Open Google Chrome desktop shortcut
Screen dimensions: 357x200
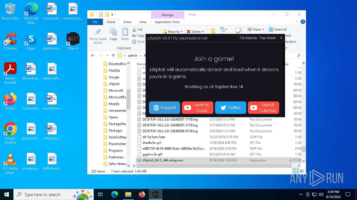(x=10, y=133)
